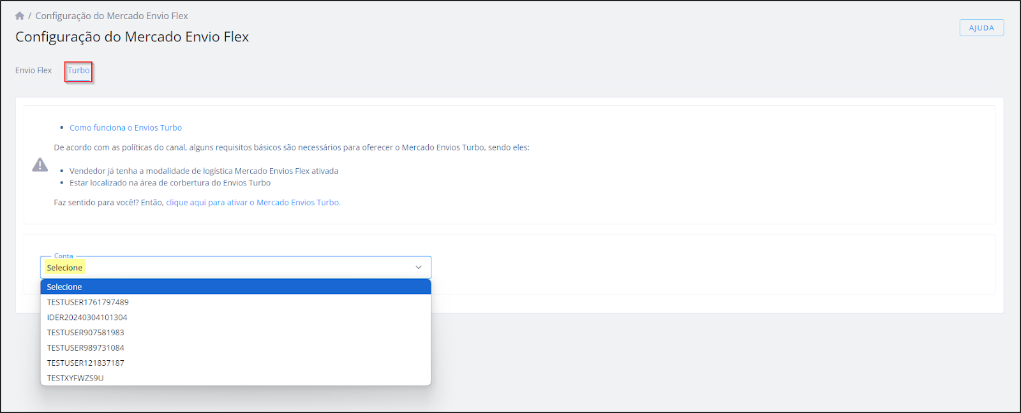Viewport: 1021px width, 413px height.
Task: Click link to activate Mercado Envios Turbo
Action: (x=253, y=203)
